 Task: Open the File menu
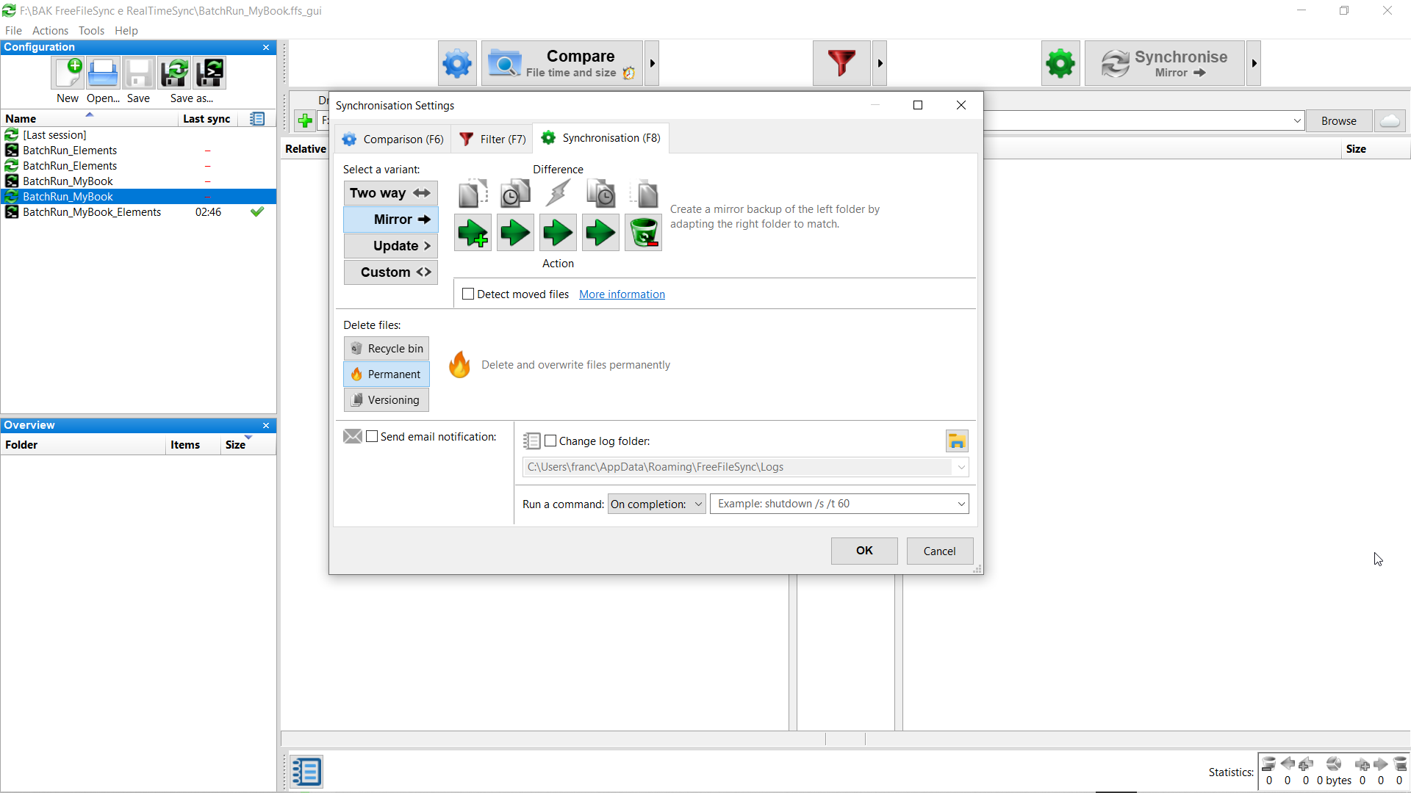[13, 30]
